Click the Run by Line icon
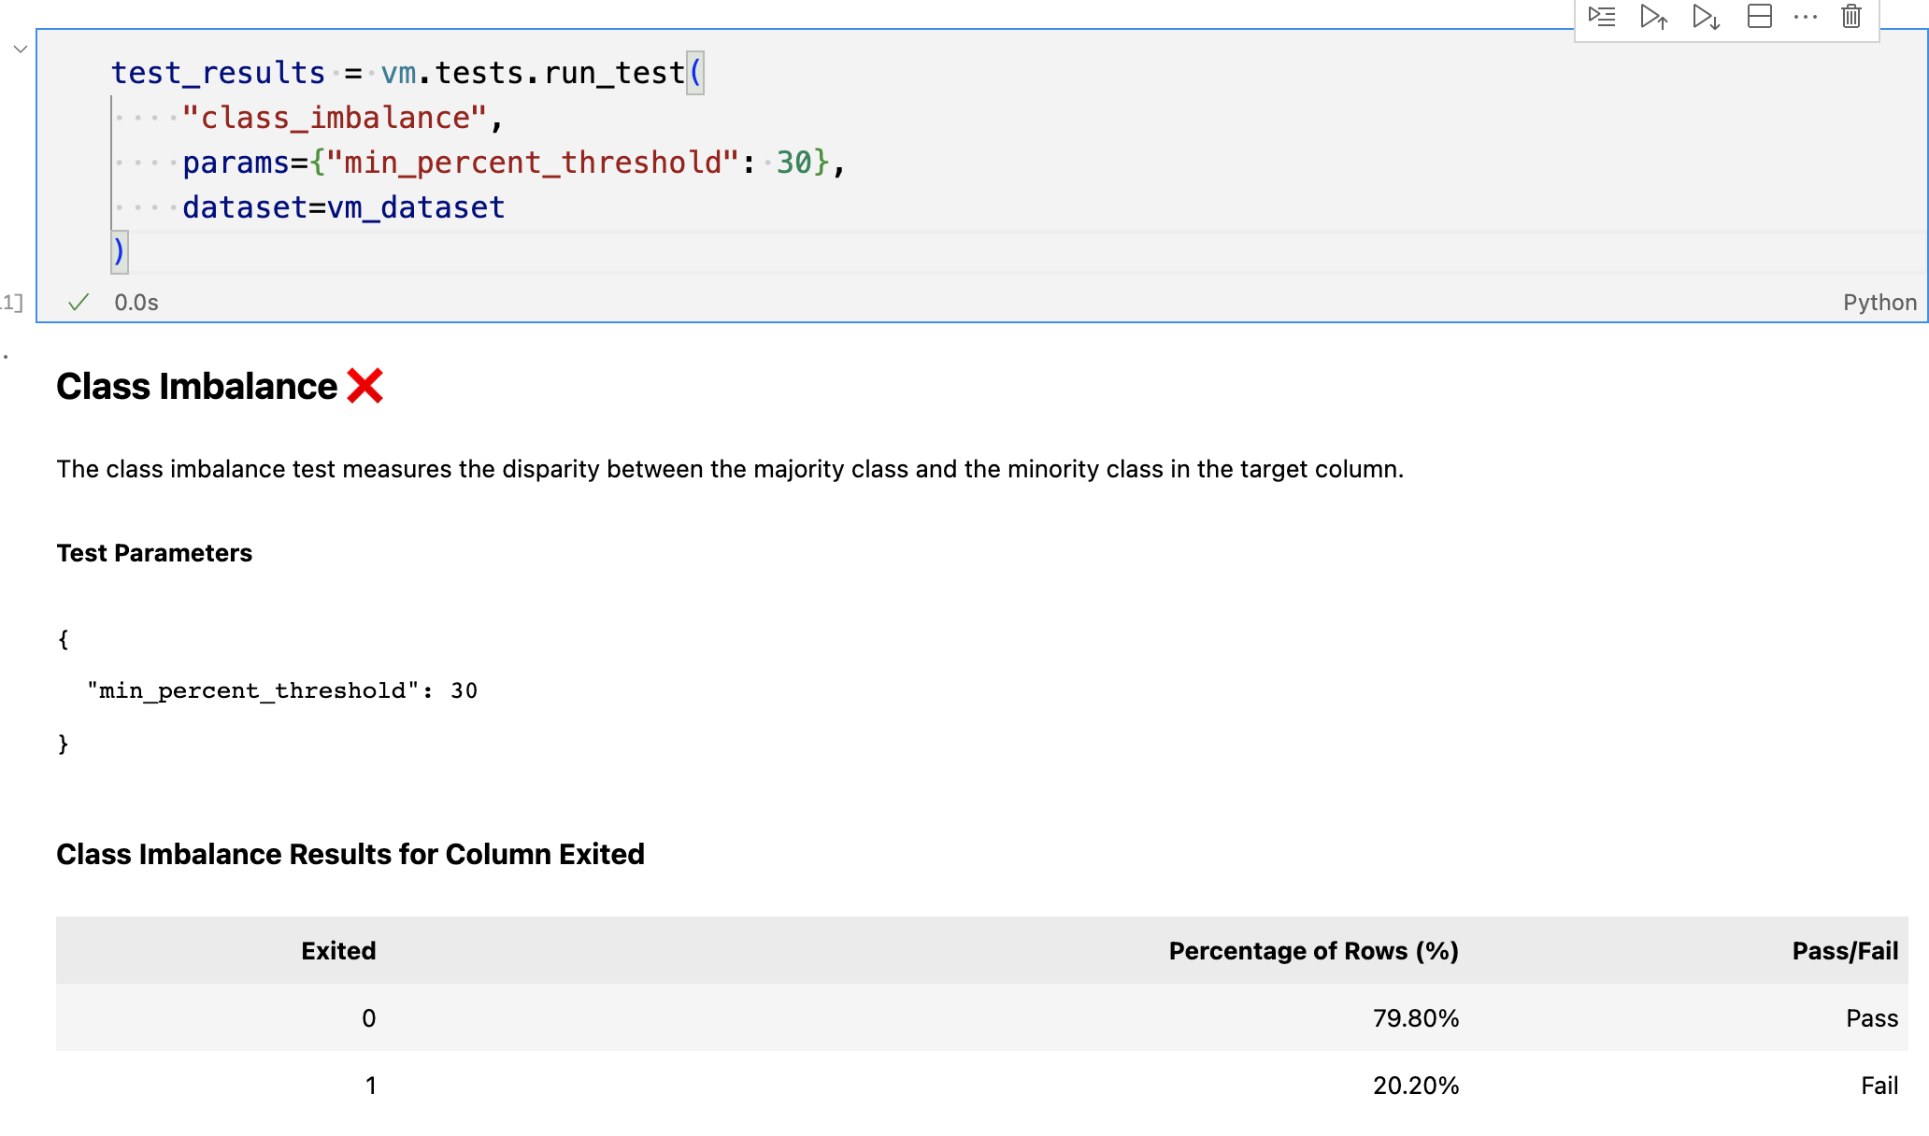Viewport: 1929px width, 1136px height. pyautogui.click(x=1602, y=17)
